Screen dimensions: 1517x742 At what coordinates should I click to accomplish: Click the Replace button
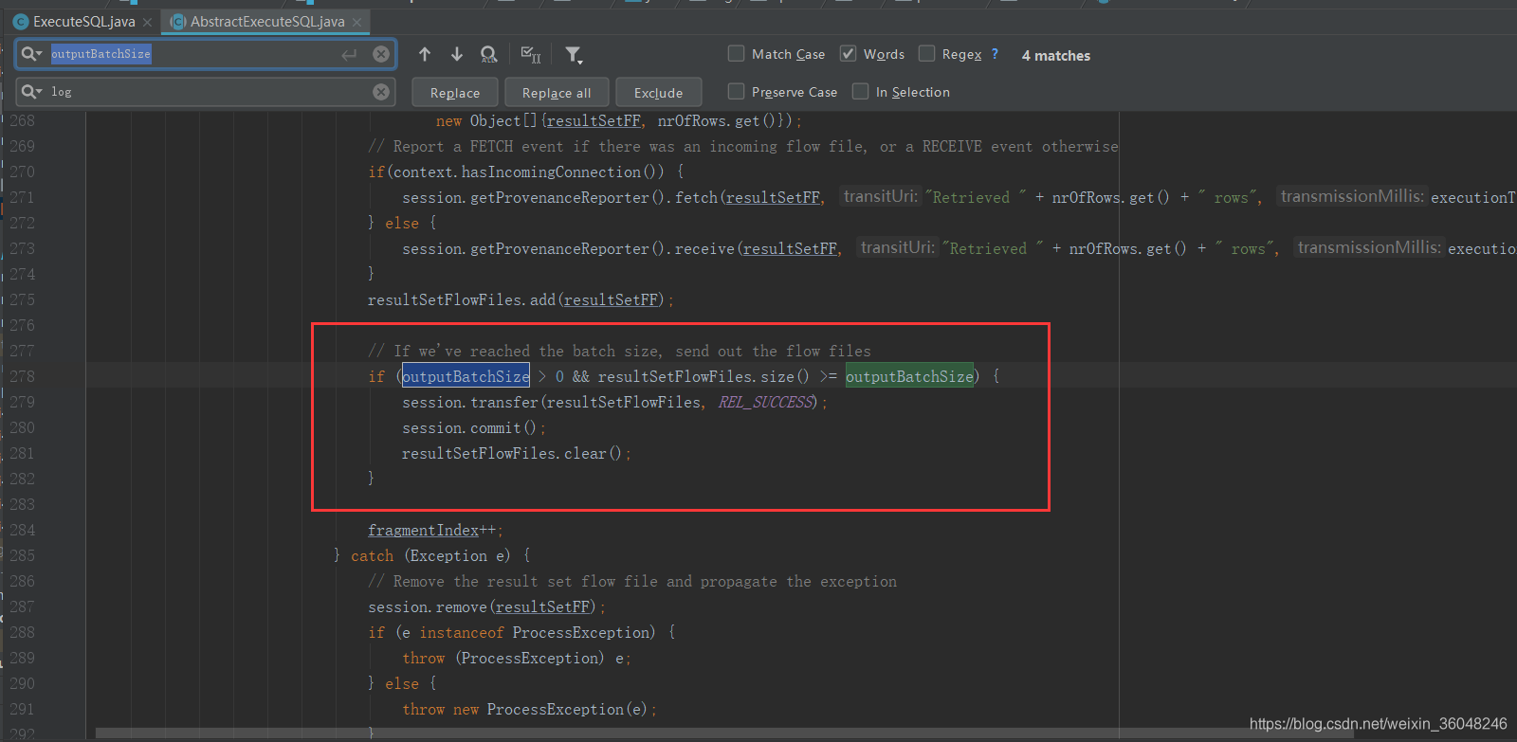coord(455,92)
